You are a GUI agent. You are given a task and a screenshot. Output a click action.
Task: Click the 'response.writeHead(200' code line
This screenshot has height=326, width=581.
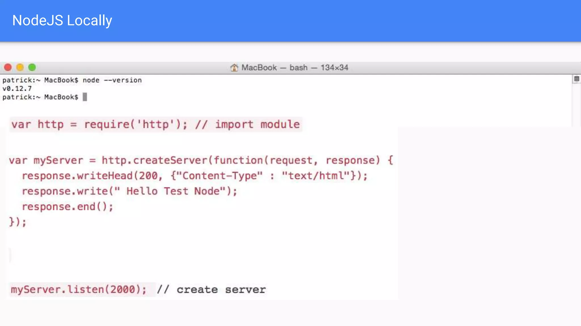pos(195,176)
